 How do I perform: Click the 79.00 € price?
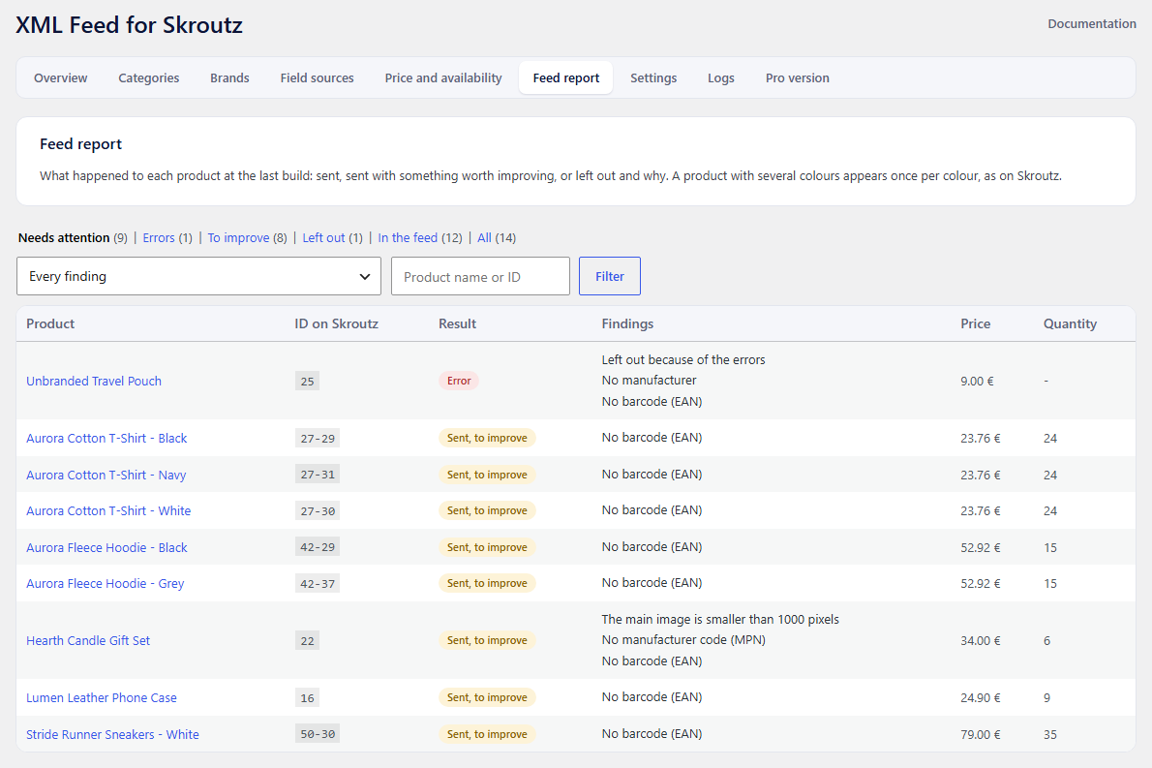pyautogui.click(x=980, y=734)
